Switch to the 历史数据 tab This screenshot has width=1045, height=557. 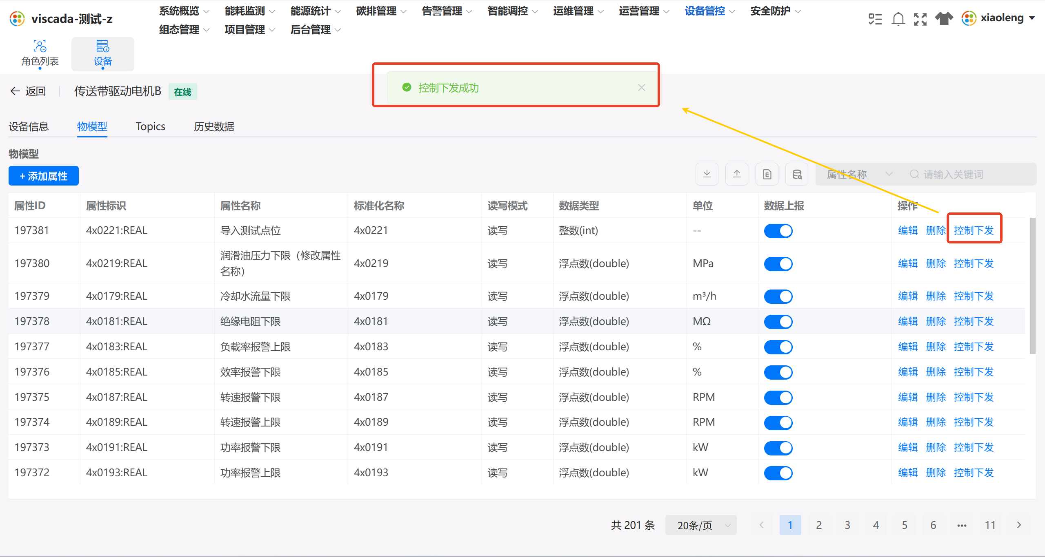pyautogui.click(x=214, y=126)
